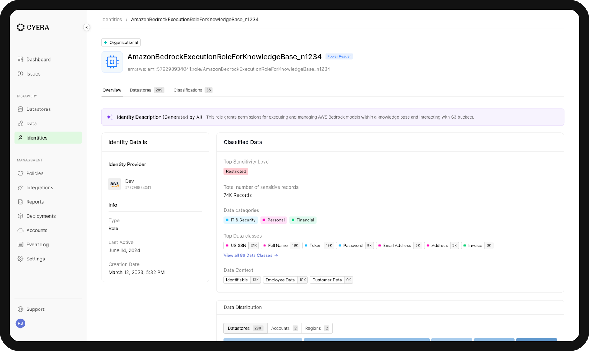Click the Restricted sensitivity label

click(x=236, y=171)
